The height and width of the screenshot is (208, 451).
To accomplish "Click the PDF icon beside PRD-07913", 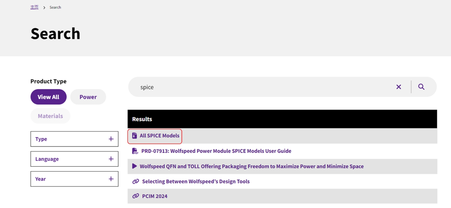I will [135, 151].
